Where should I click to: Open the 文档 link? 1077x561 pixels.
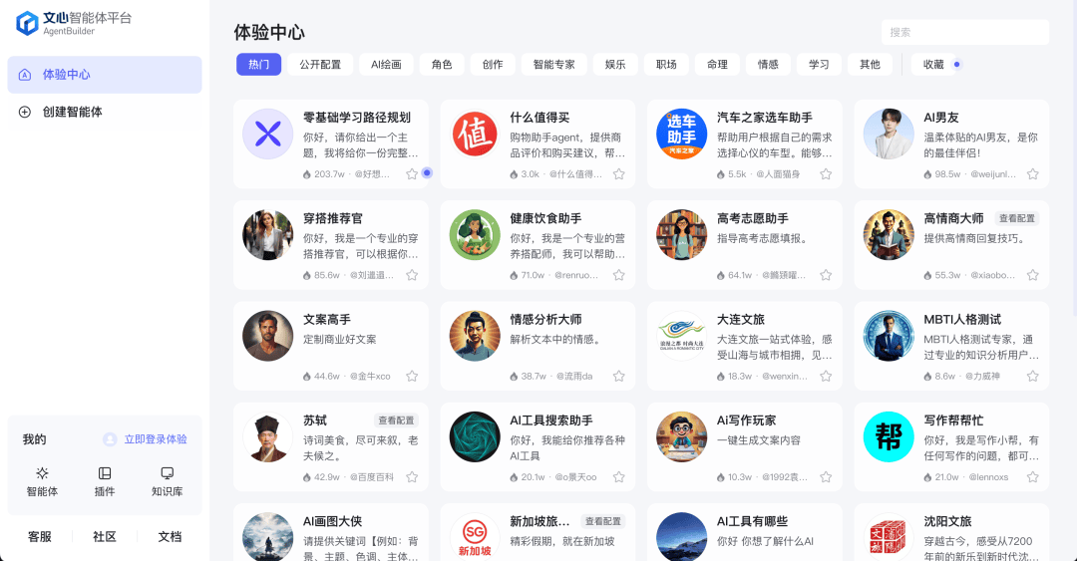point(170,536)
